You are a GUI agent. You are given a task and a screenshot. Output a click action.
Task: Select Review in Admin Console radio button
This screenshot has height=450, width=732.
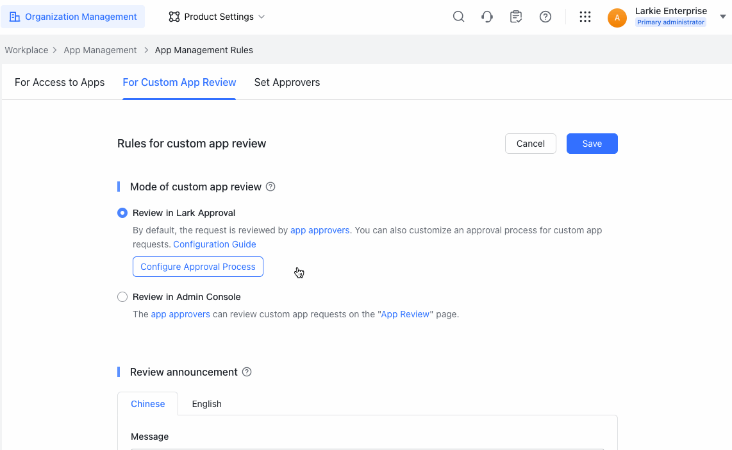tap(122, 297)
